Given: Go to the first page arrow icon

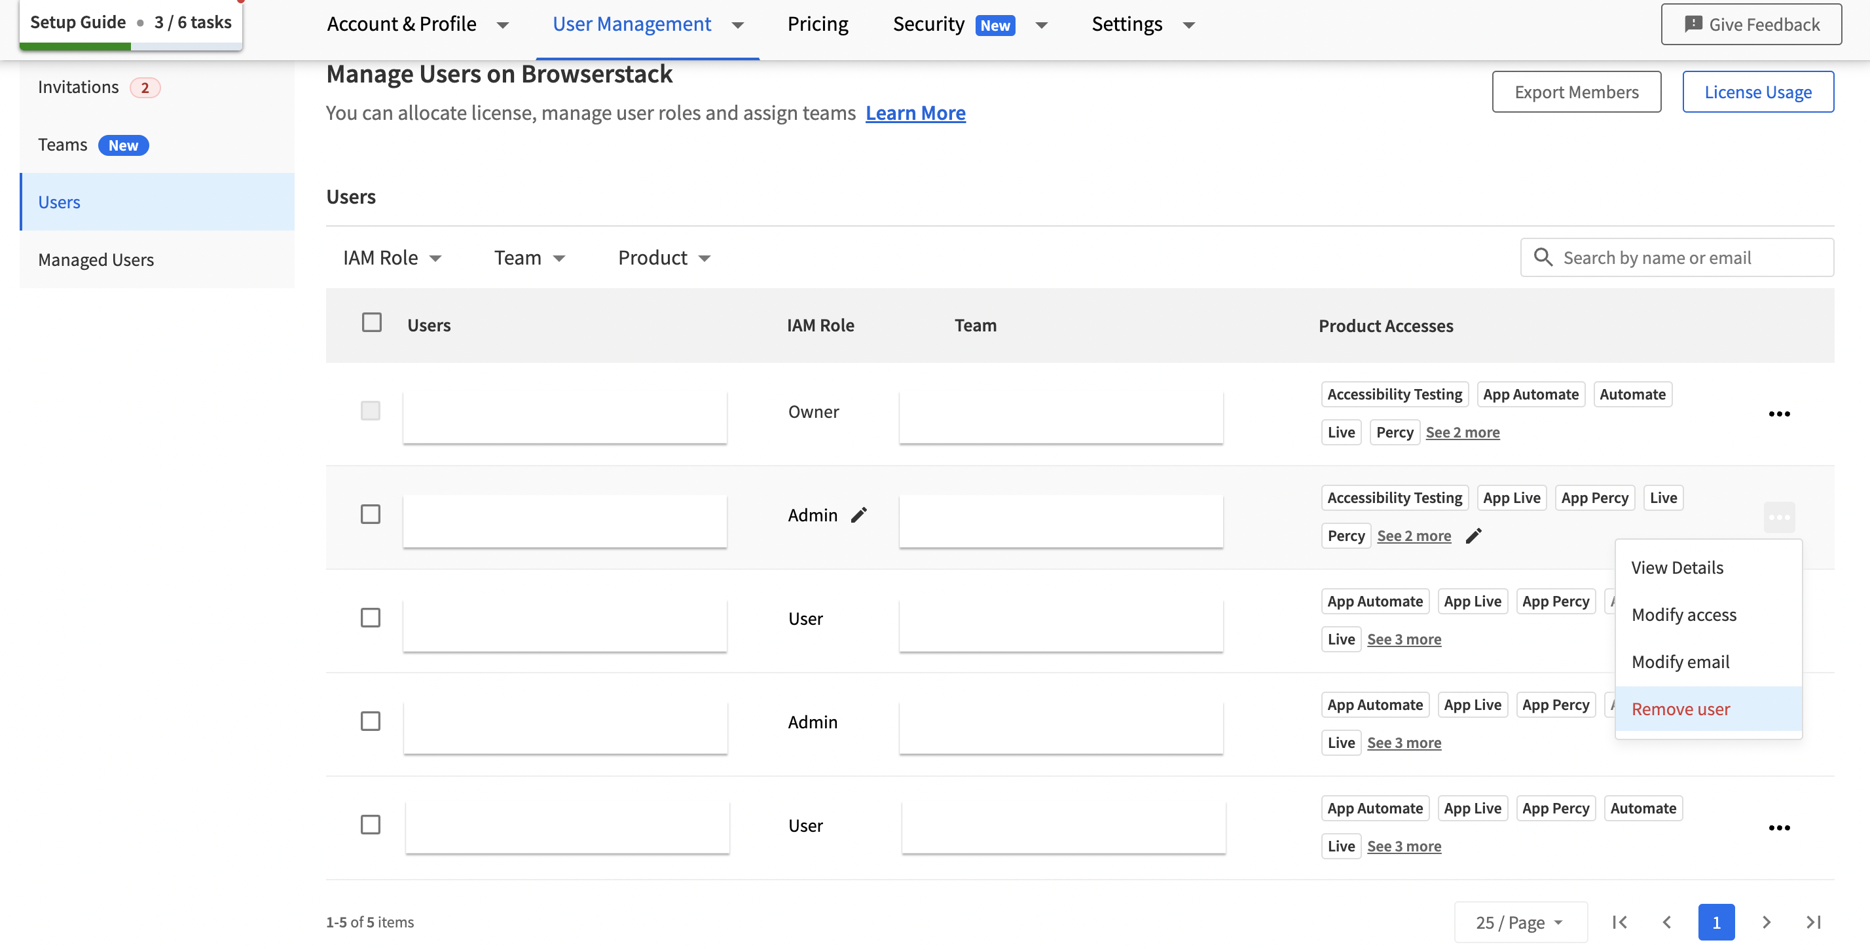Looking at the screenshot, I should 1620,922.
